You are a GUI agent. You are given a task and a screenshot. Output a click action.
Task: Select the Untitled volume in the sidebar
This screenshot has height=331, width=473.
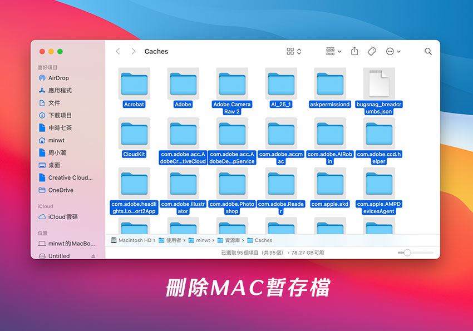point(55,256)
